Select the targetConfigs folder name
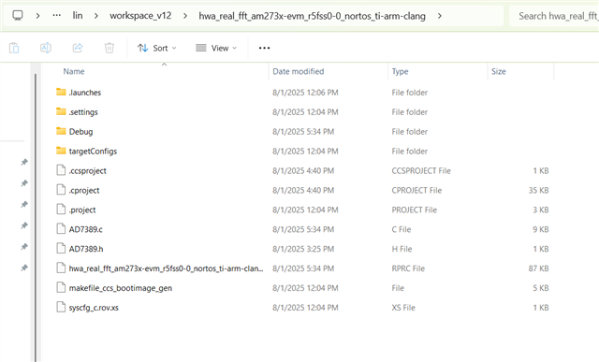599x362 pixels. tap(93, 152)
